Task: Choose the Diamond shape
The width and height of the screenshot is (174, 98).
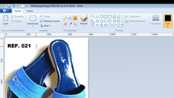Action: coord(97,21)
